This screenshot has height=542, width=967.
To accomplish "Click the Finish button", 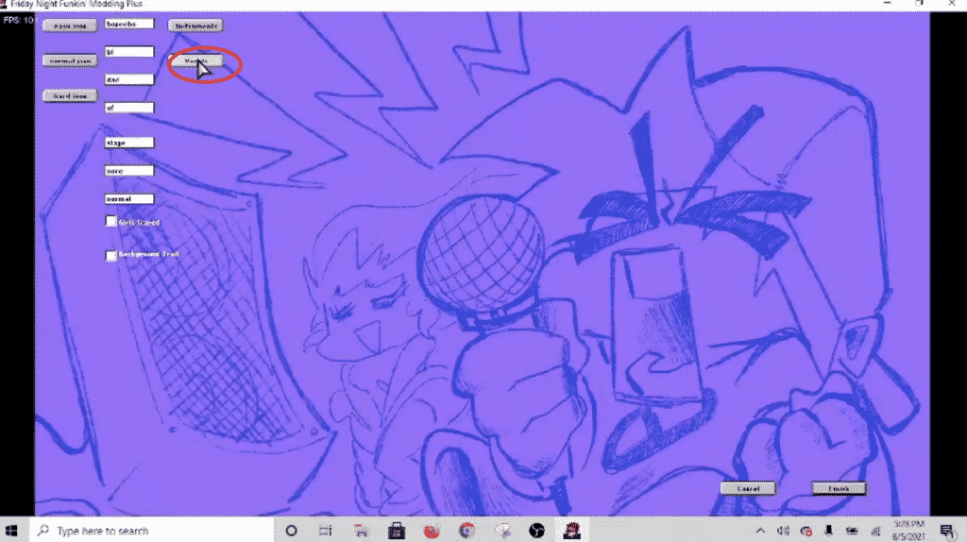I will (x=839, y=488).
